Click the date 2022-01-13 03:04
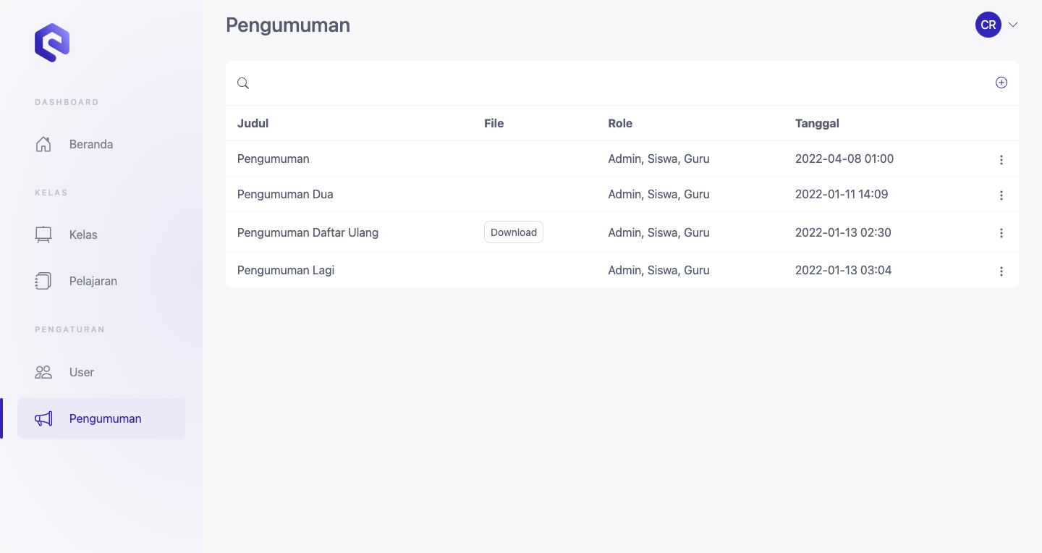Image resolution: width=1042 pixels, height=553 pixels. (843, 270)
